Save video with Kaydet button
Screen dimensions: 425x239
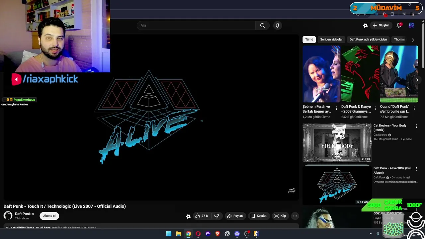click(x=258, y=216)
